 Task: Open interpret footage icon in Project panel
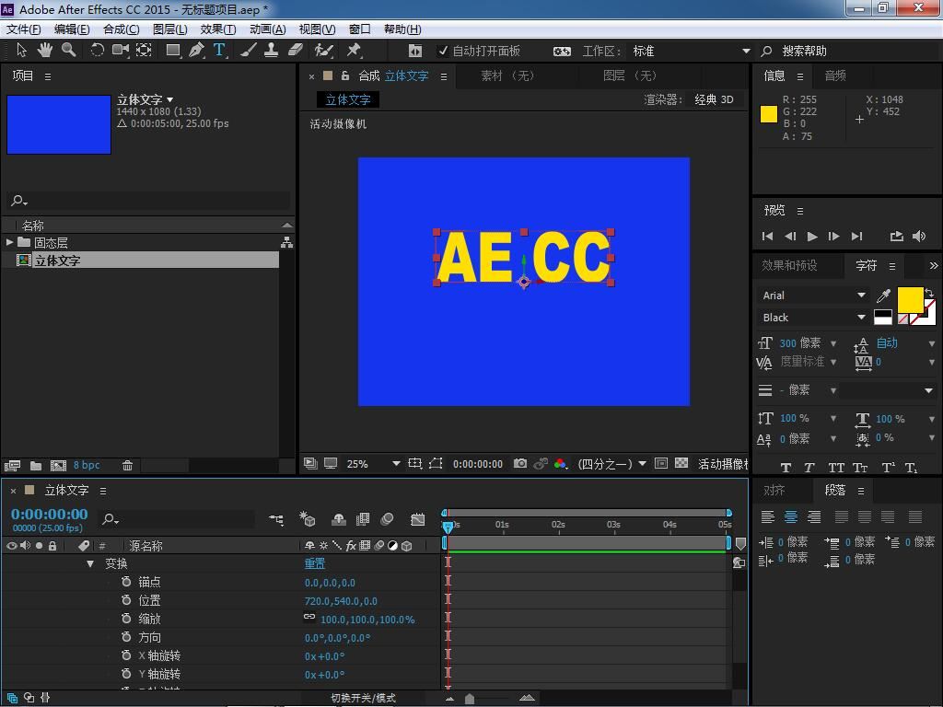12,465
